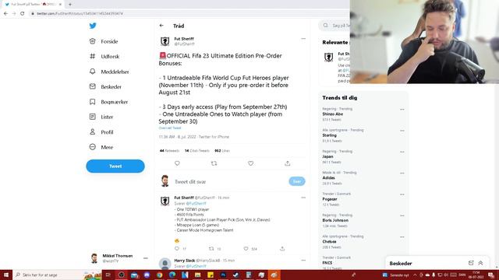View the 44 Retweets list
499x280 pixels.
point(169,151)
